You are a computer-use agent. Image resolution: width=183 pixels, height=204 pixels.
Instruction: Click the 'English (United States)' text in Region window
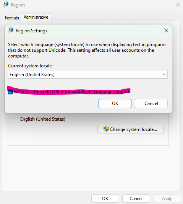pyautogui.click(x=43, y=119)
